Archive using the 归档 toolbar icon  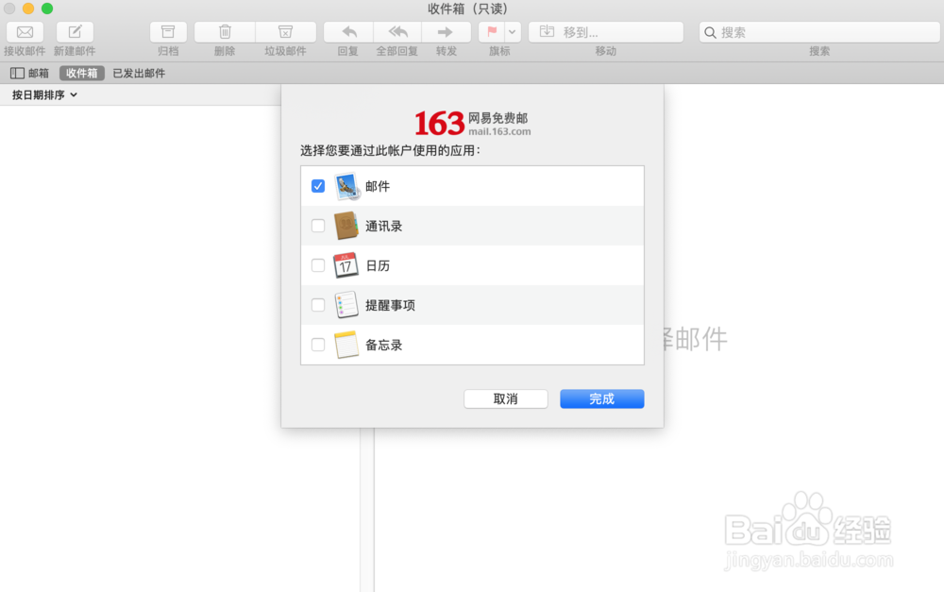pos(168,32)
